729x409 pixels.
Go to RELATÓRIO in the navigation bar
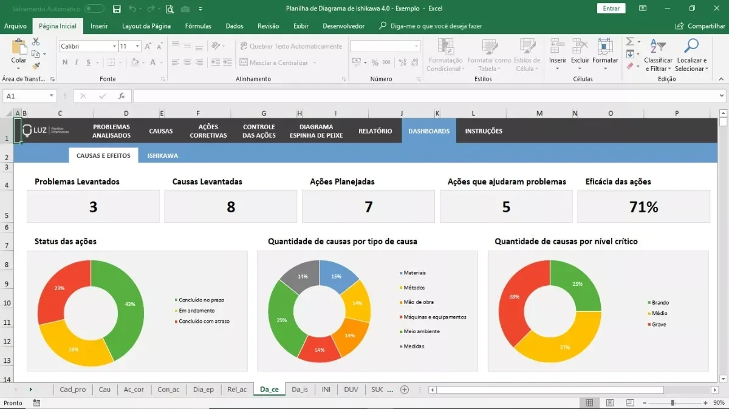click(375, 131)
